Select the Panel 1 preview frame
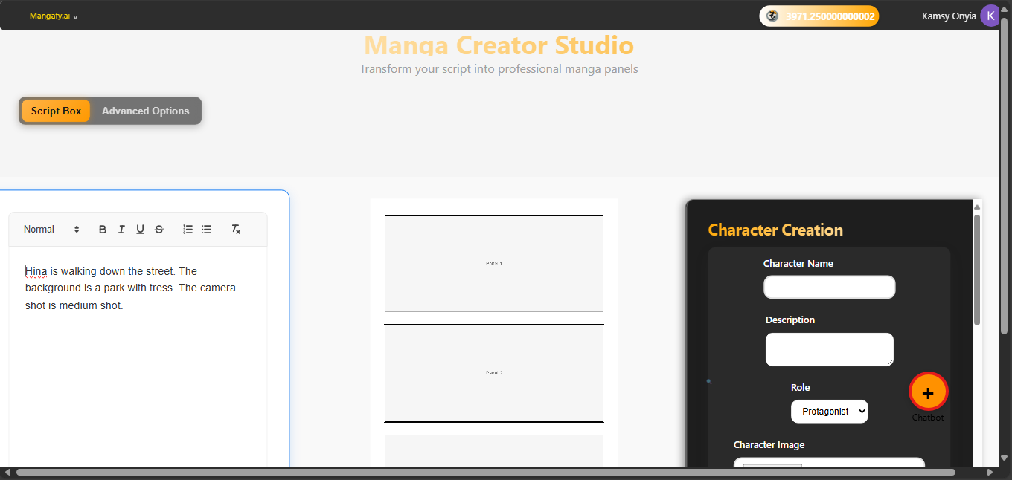This screenshot has width=1012, height=480. [493, 263]
